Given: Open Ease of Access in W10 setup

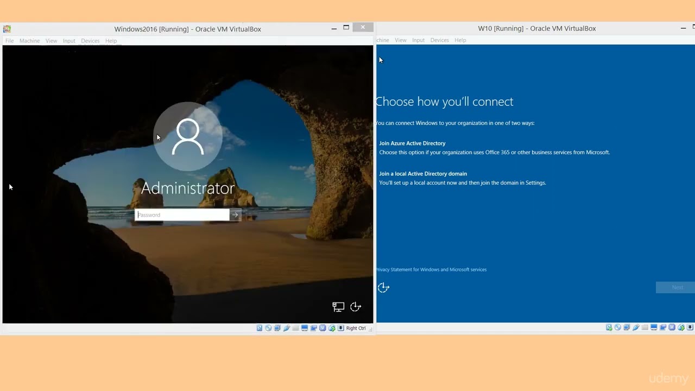Looking at the screenshot, I should point(383,288).
